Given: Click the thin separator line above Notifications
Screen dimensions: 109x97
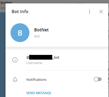Looking at the screenshot, I should click(67, 70).
